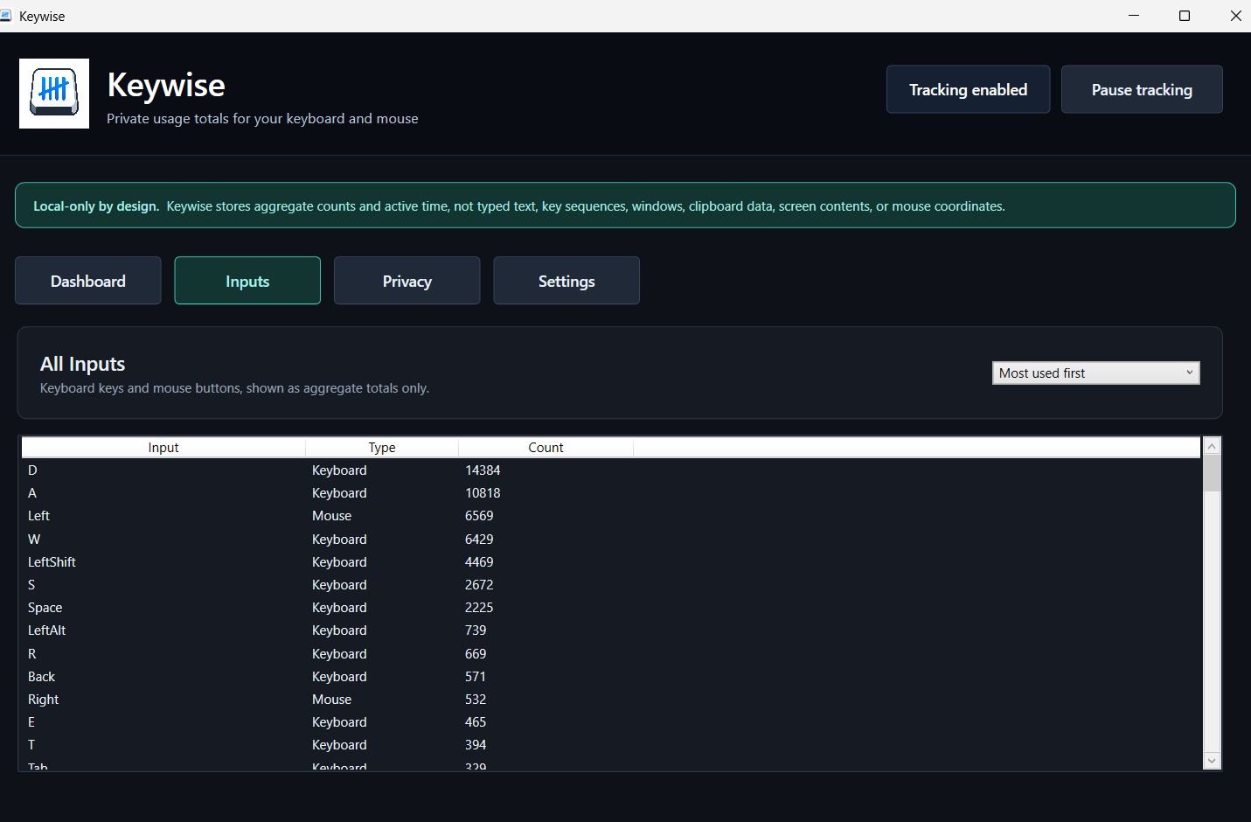Click the All Inputs heading
This screenshot has width=1251, height=822.
[83, 364]
